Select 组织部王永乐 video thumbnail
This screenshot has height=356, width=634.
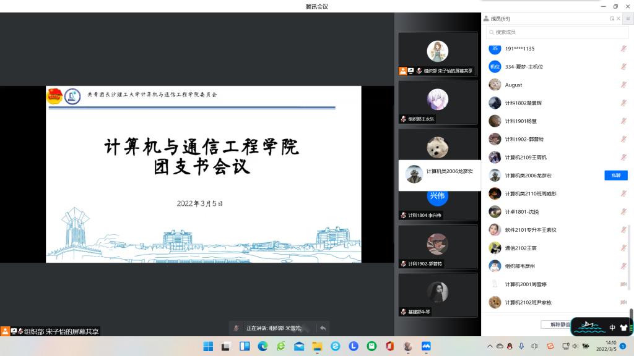point(438,102)
